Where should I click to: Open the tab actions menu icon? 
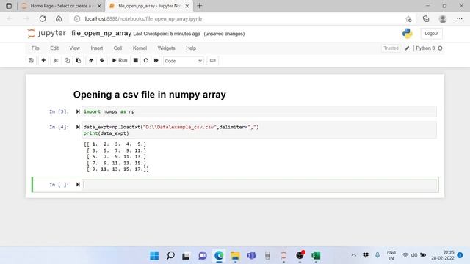pos(9,6)
